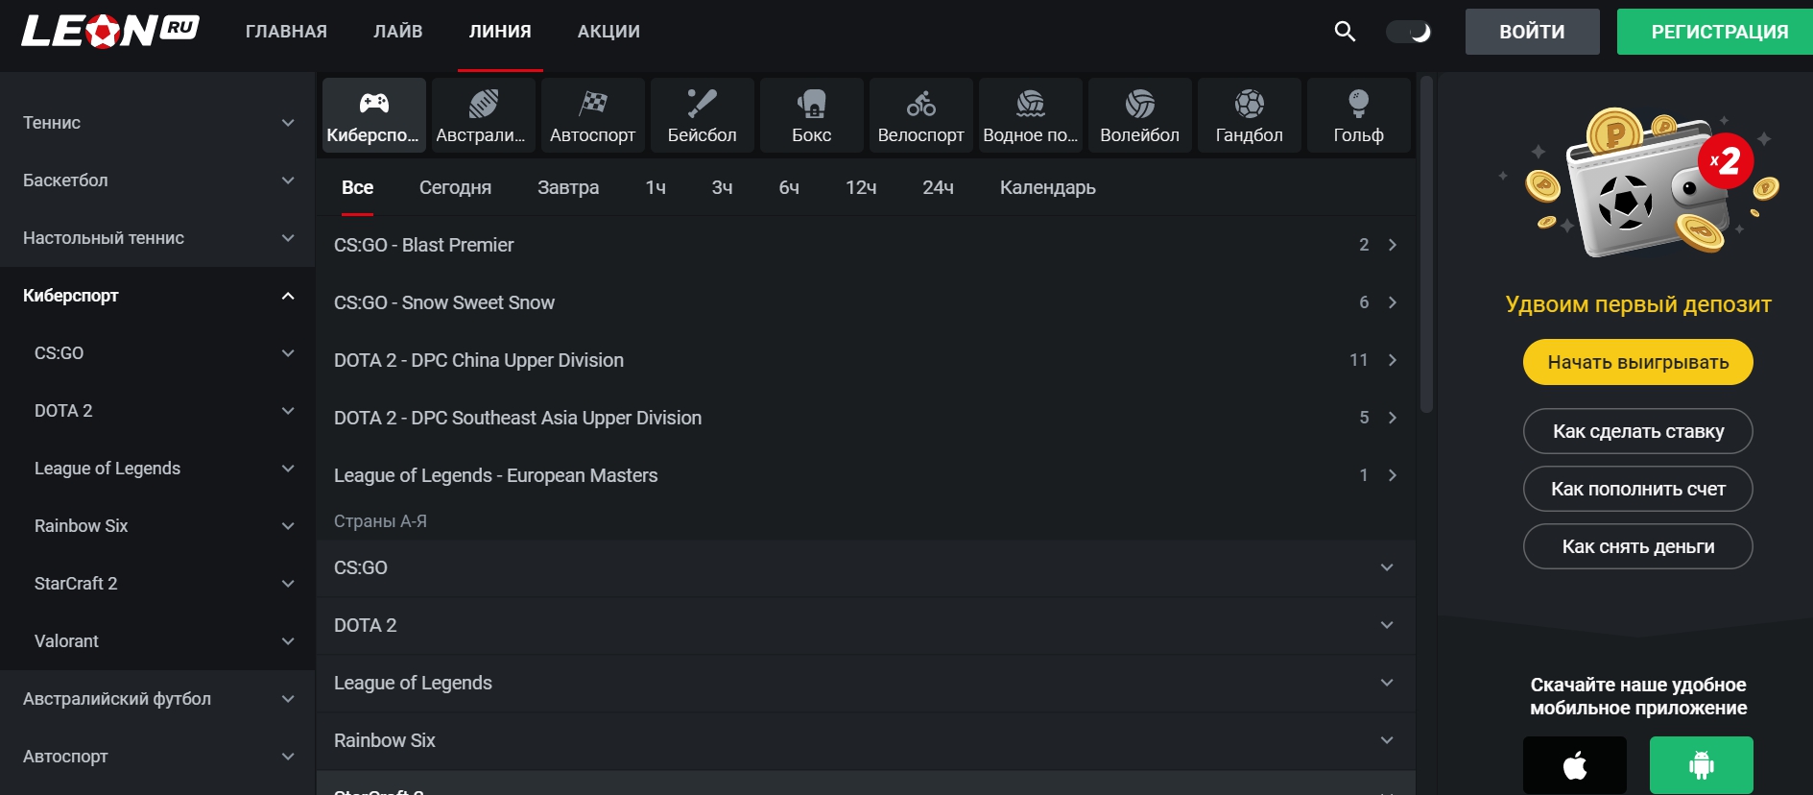
Task: Select the Волейбол ball icon tile
Action: pyautogui.click(x=1140, y=115)
